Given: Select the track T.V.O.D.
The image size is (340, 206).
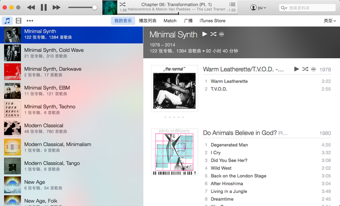Looking at the screenshot, I should pyautogui.click(x=219, y=89).
